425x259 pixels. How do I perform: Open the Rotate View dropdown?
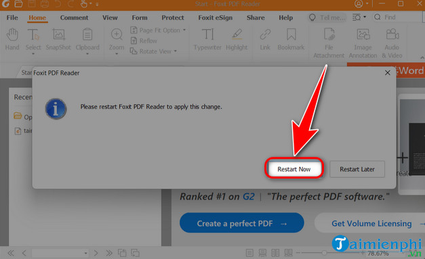(176, 51)
